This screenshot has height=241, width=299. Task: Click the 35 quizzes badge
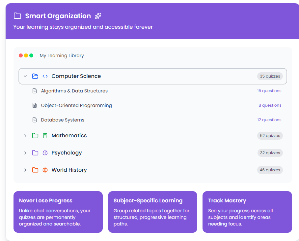coord(270,76)
